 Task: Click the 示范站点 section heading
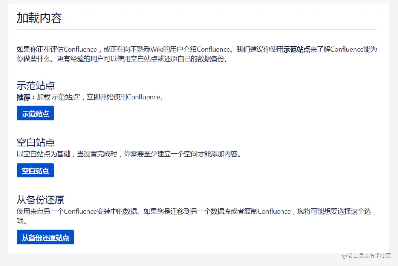point(36,86)
